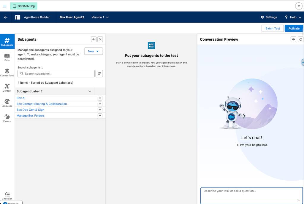Open the round dropdown at top right
The image size is (304, 204).
coord(299,6)
